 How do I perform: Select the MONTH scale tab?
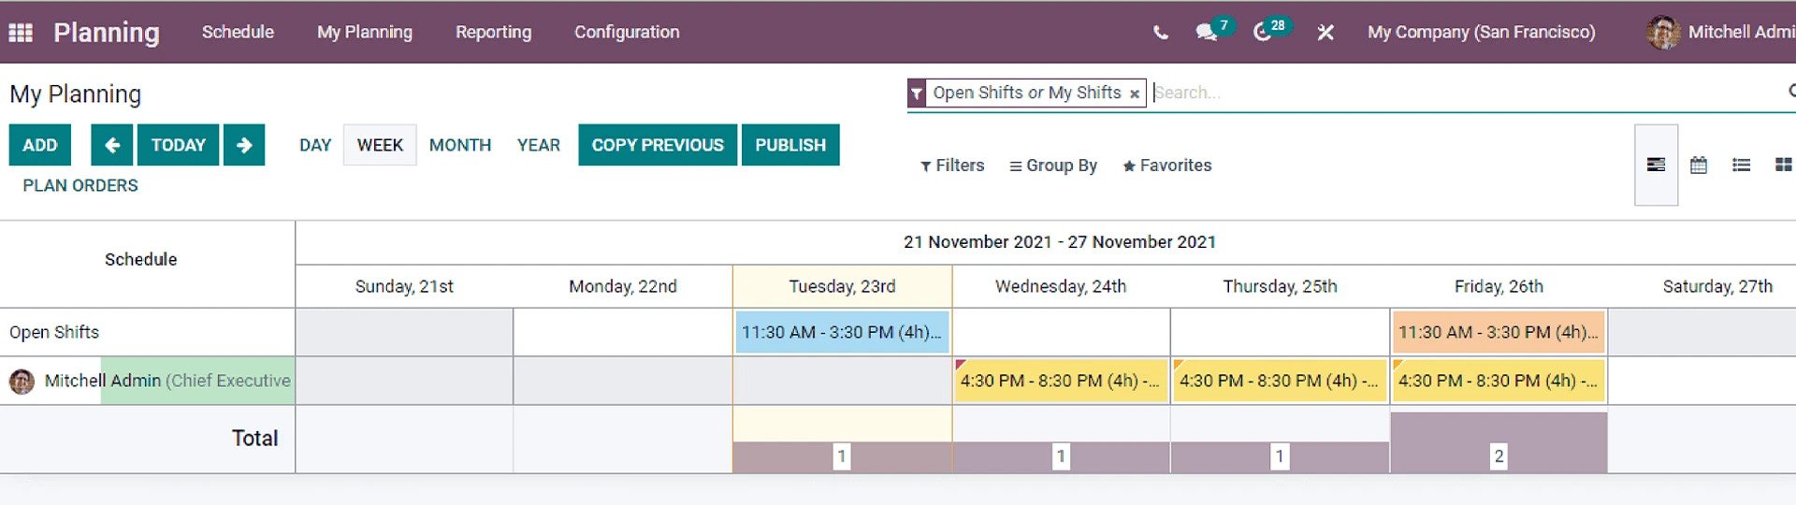pos(459,145)
